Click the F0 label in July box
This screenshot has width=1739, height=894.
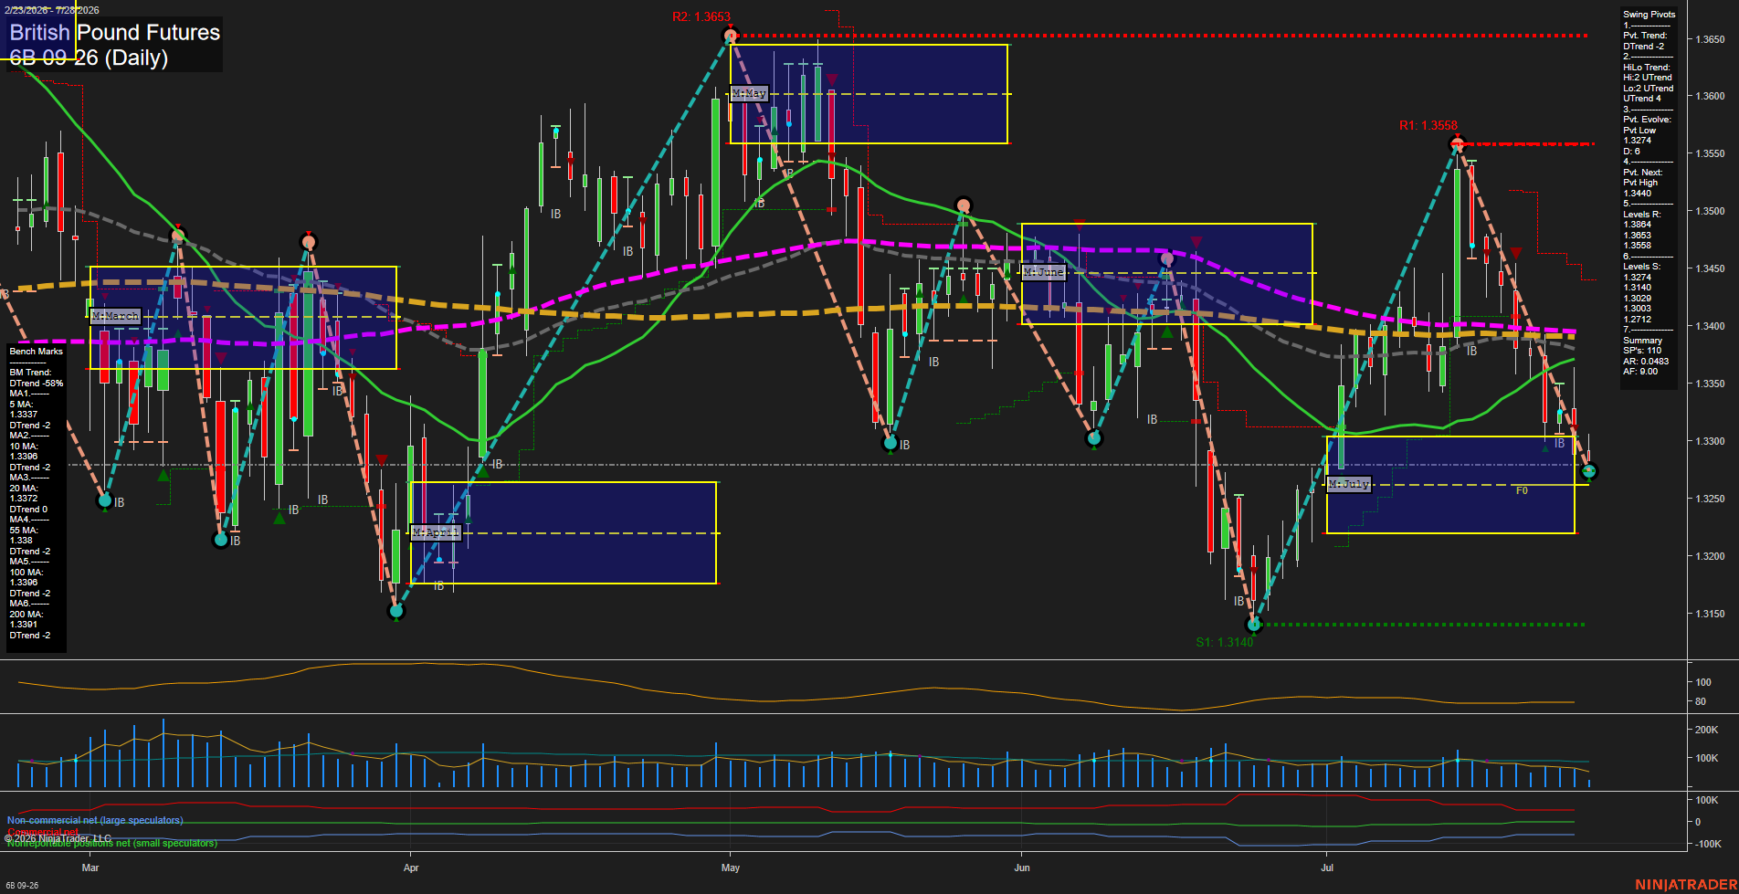(x=1522, y=490)
